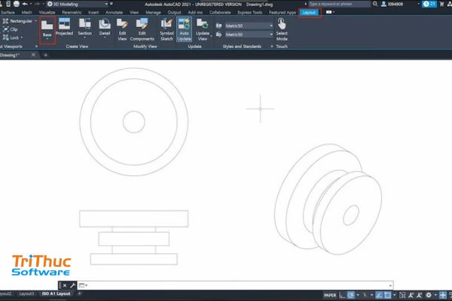
Task: Expand the command line history arrow at its right end
Action: (x=390, y=285)
